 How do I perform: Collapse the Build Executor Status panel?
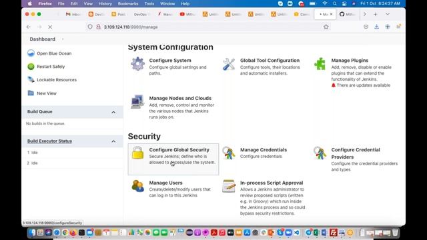coord(113,141)
